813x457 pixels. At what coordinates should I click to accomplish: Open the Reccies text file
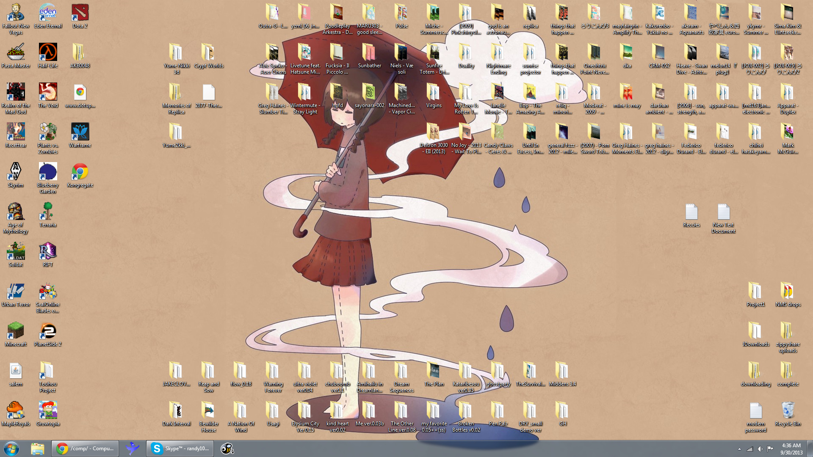pyautogui.click(x=691, y=215)
